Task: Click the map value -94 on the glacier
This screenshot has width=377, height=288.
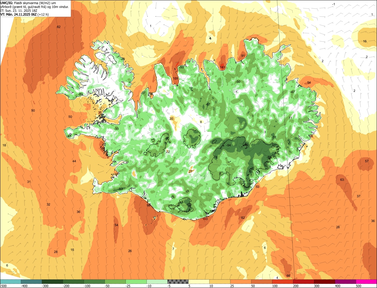Action: 228,145
